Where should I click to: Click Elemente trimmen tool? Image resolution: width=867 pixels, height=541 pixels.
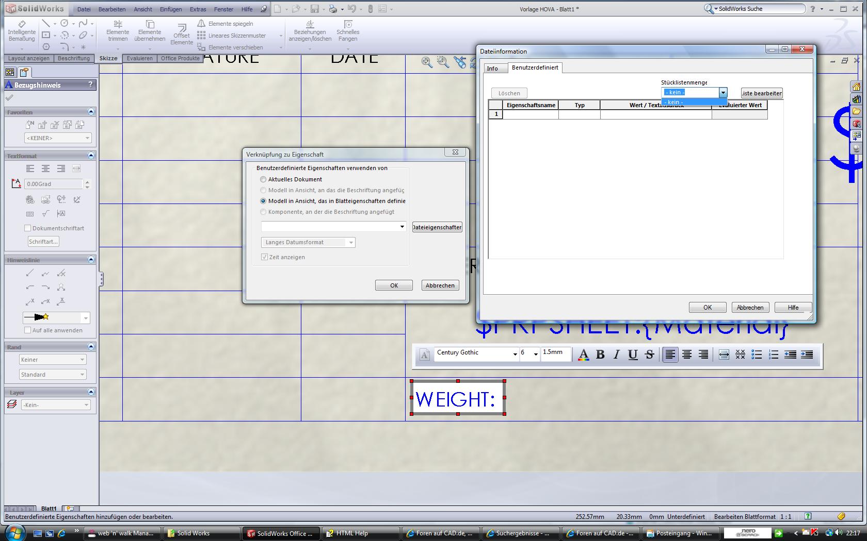(118, 31)
